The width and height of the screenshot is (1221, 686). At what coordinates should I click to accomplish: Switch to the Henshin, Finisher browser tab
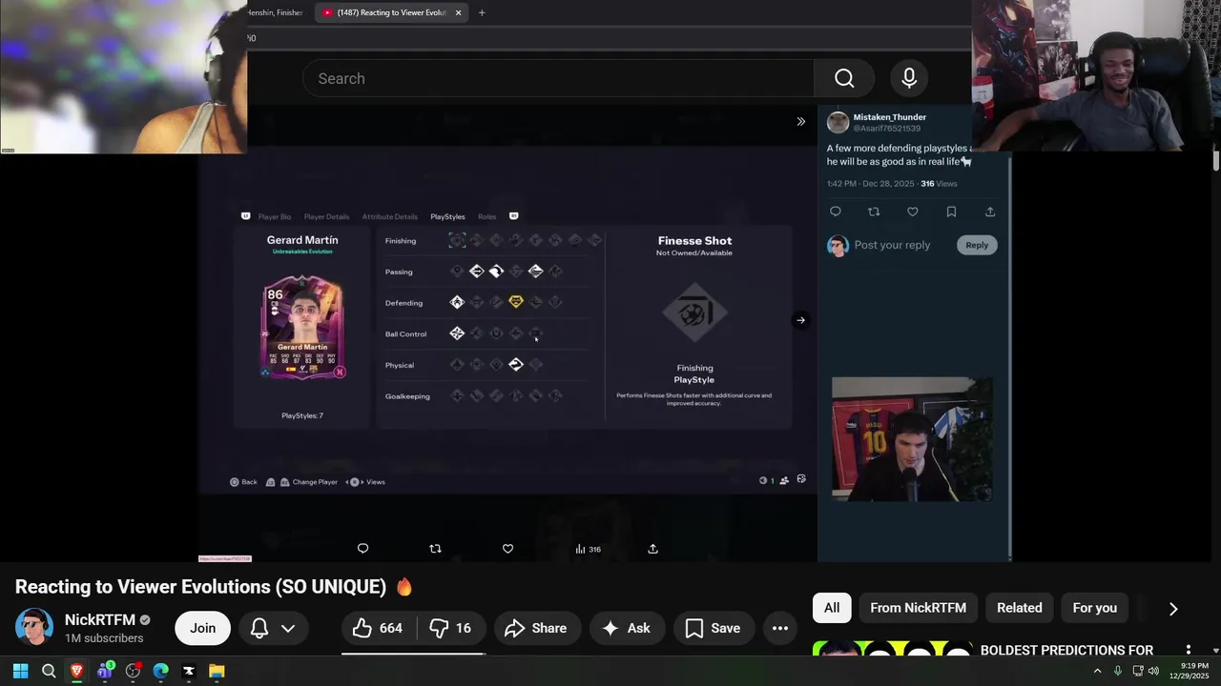pos(276,12)
